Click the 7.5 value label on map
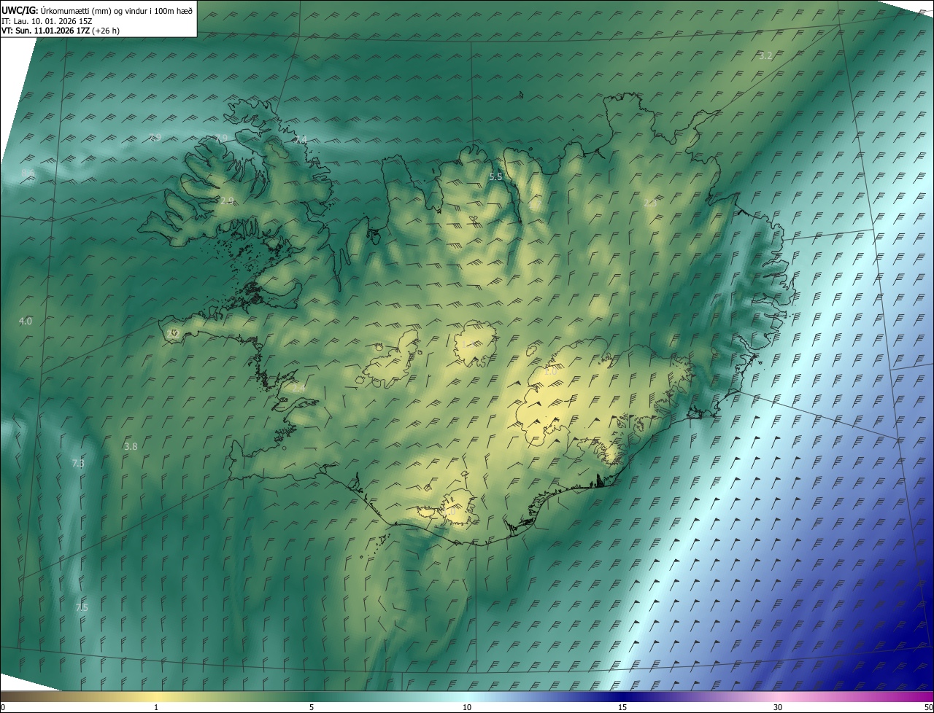The height and width of the screenshot is (713, 934). [x=82, y=608]
